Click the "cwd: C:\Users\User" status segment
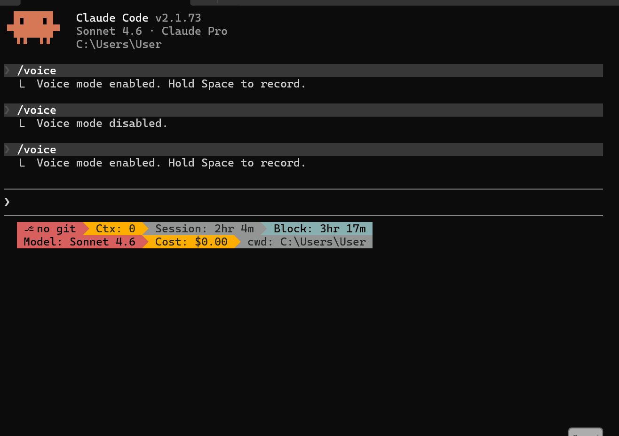Image resolution: width=619 pixels, height=436 pixels. click(x=306, y=242)
